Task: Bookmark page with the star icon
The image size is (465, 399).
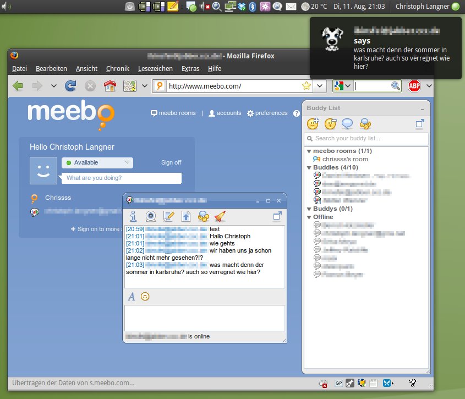Action: point(306,86)
